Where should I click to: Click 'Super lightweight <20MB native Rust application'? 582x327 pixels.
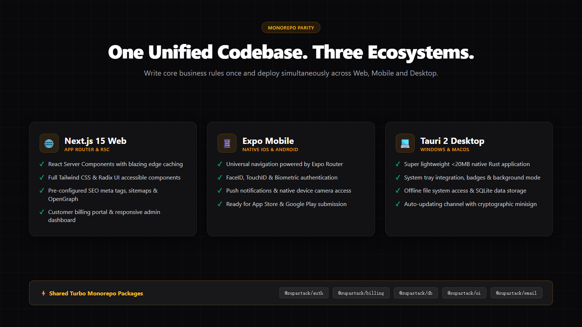click(x=467, y=164)
